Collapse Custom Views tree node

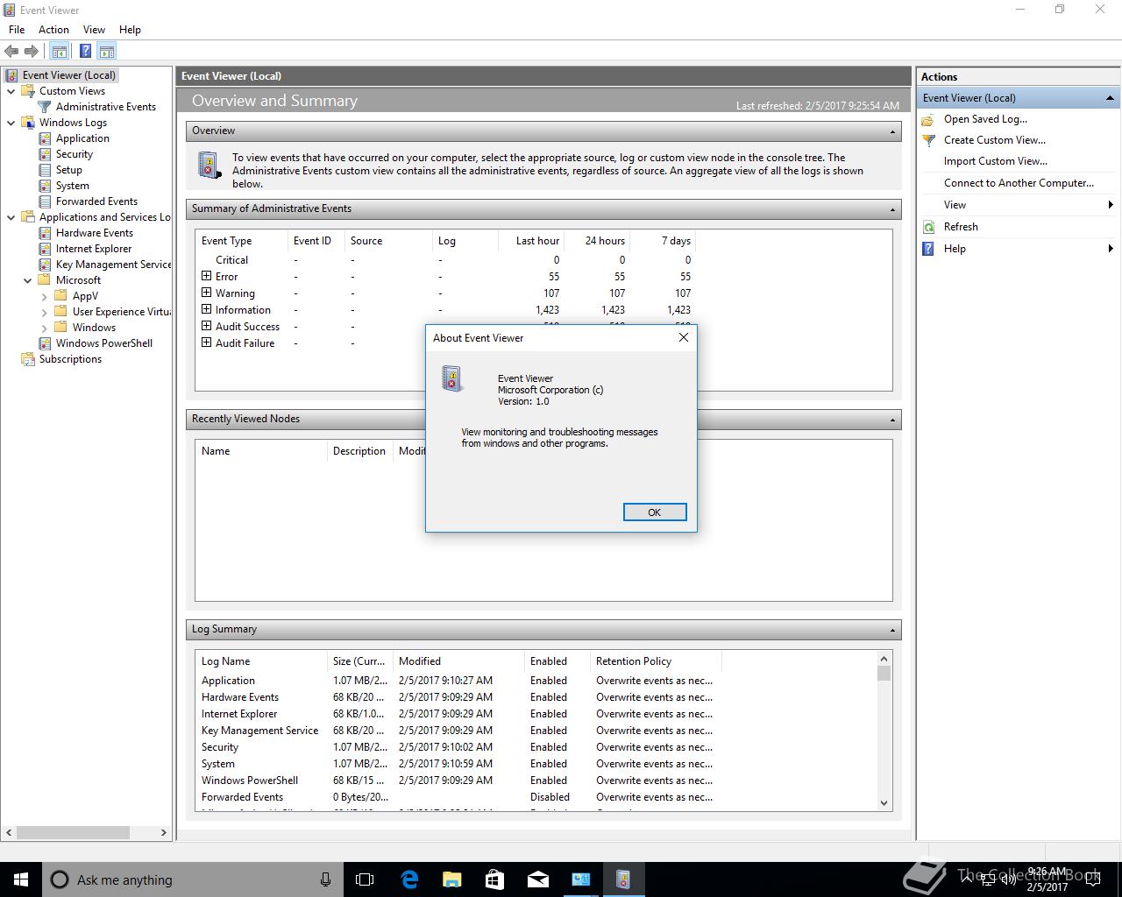[11, 91]
